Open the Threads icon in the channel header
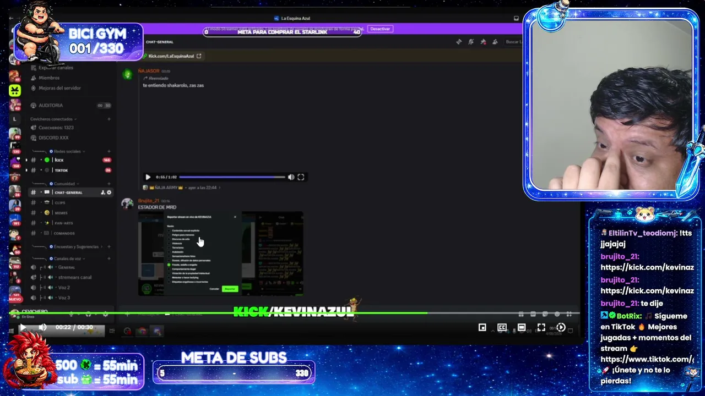Image resolution: width=705 pixels, height=396 pixels. pos(459,42)
